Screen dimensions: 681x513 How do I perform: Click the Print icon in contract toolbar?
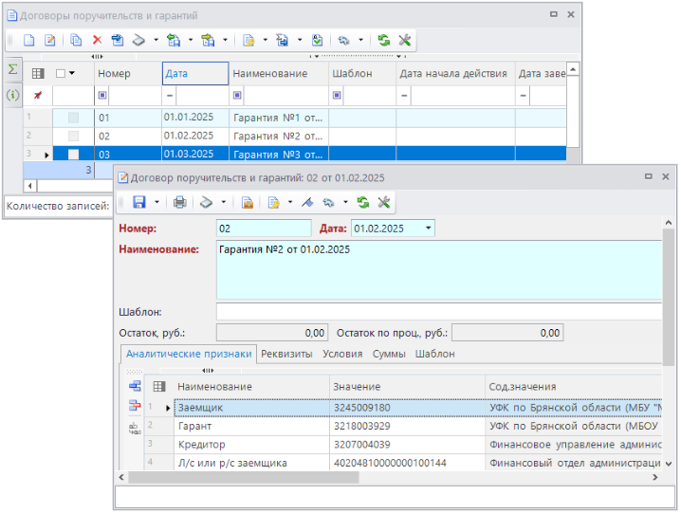pos(179,202)
